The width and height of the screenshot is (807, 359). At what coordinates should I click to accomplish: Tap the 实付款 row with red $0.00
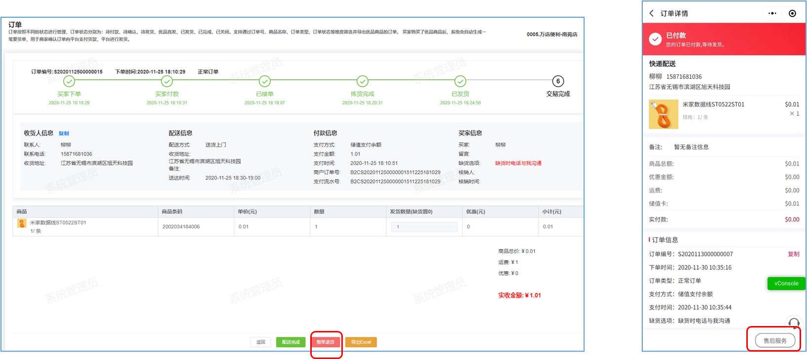pyautogui.click(x=724, y=220)
